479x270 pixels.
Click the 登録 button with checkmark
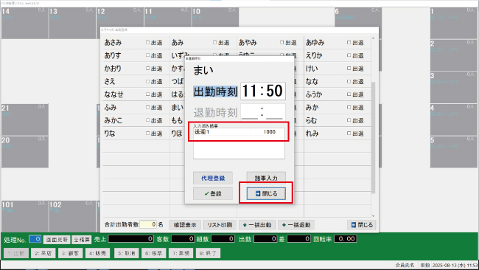(213, 193)
